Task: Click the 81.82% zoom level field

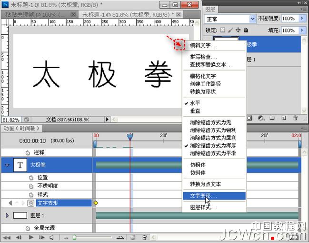Action: [x=11, y=120]
